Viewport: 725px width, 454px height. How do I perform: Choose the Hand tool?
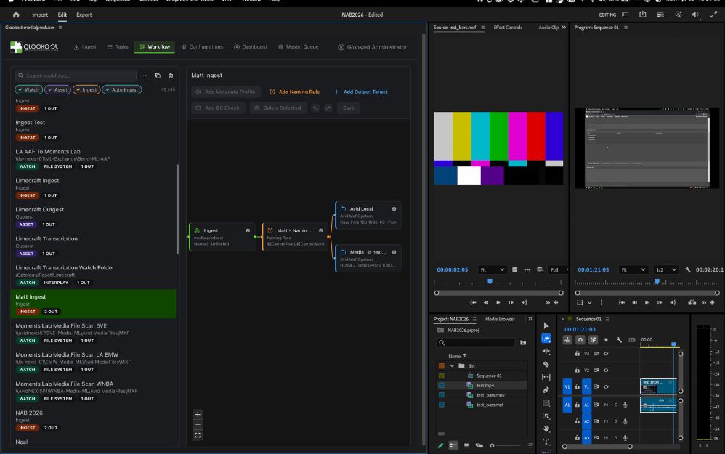click(546, 429)
